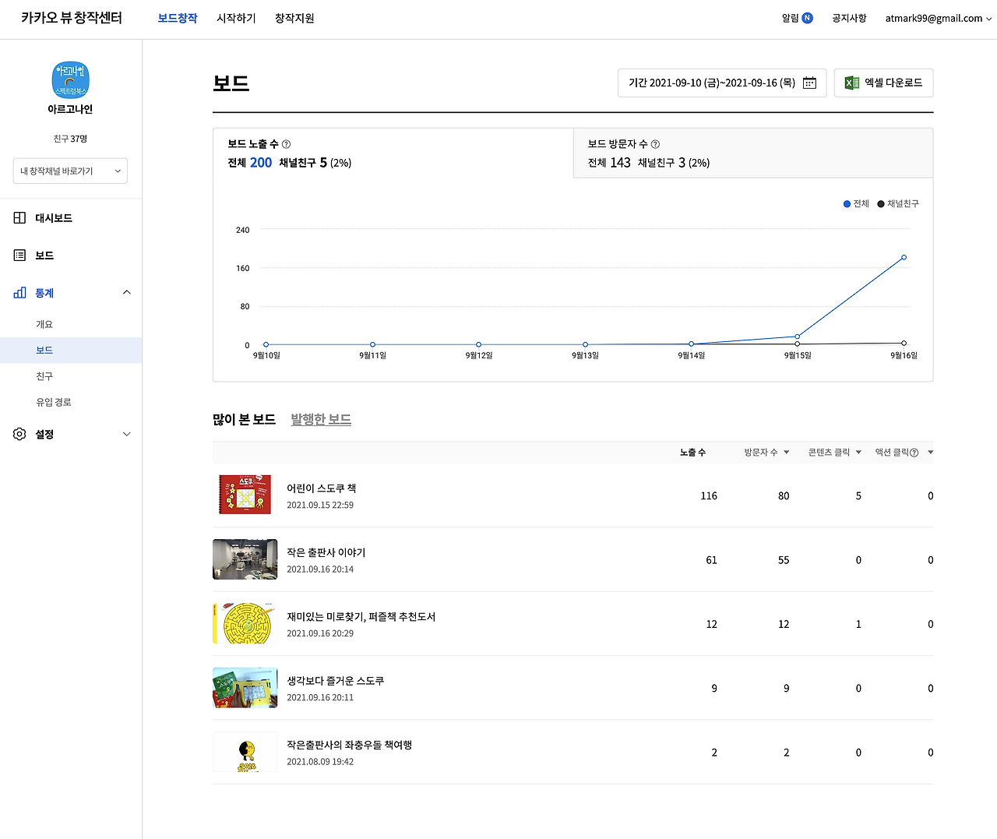Viewport: 997px width, 839px height.
Task: Open the 설정 gear icon in sidebar
Action: pyautogui.click(x=19, y=434)
